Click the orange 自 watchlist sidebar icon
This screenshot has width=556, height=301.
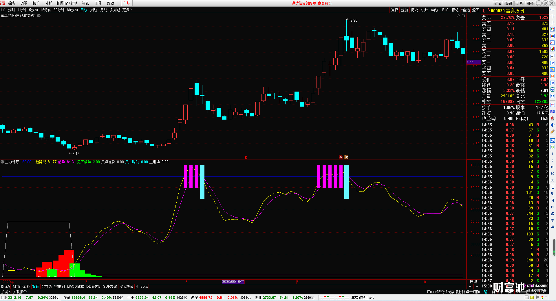coord(553,76)
